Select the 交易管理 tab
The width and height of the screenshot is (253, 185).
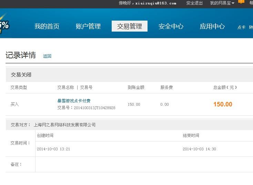[x=130, y=26]
